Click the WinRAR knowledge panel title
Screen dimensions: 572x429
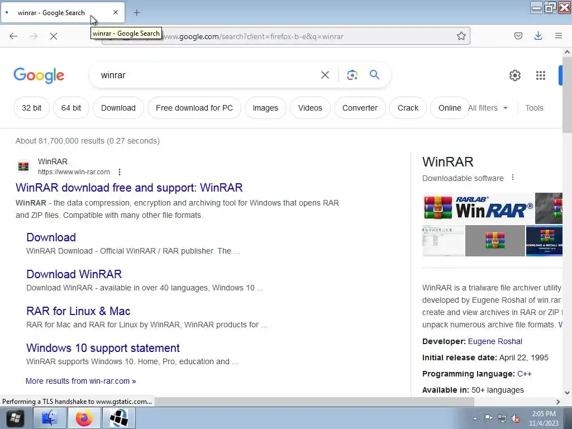coord(447,161)
